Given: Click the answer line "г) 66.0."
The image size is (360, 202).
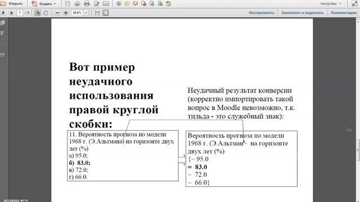Looking at the screenshot, I should [78, 177].
